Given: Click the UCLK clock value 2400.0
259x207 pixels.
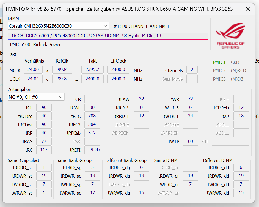Looking at the screenshot, I should coord(92,79).
